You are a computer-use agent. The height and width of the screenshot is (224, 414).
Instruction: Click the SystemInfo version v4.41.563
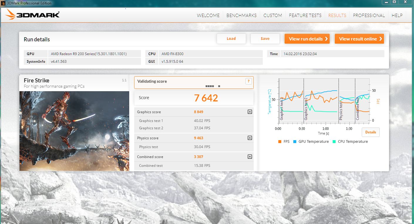click(59, 62)
